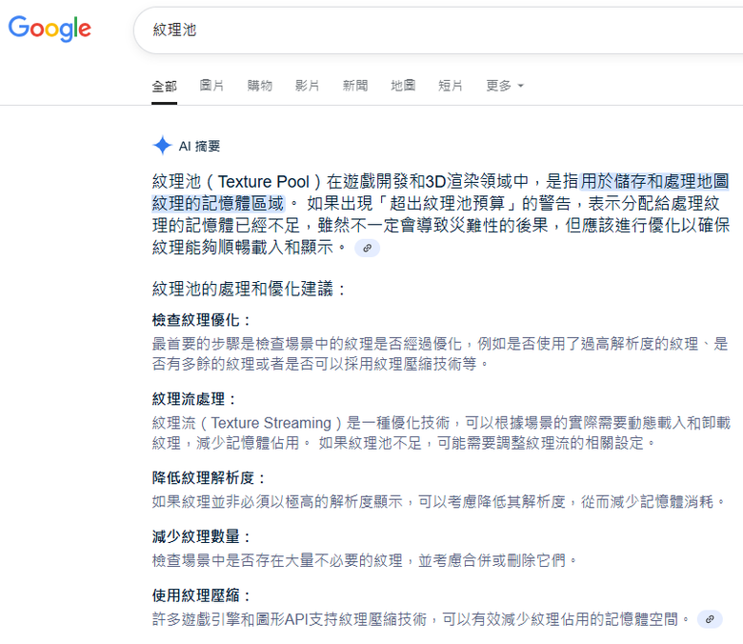
Task: Click the heading 使用紋理壓縮：
Action: 201,595
